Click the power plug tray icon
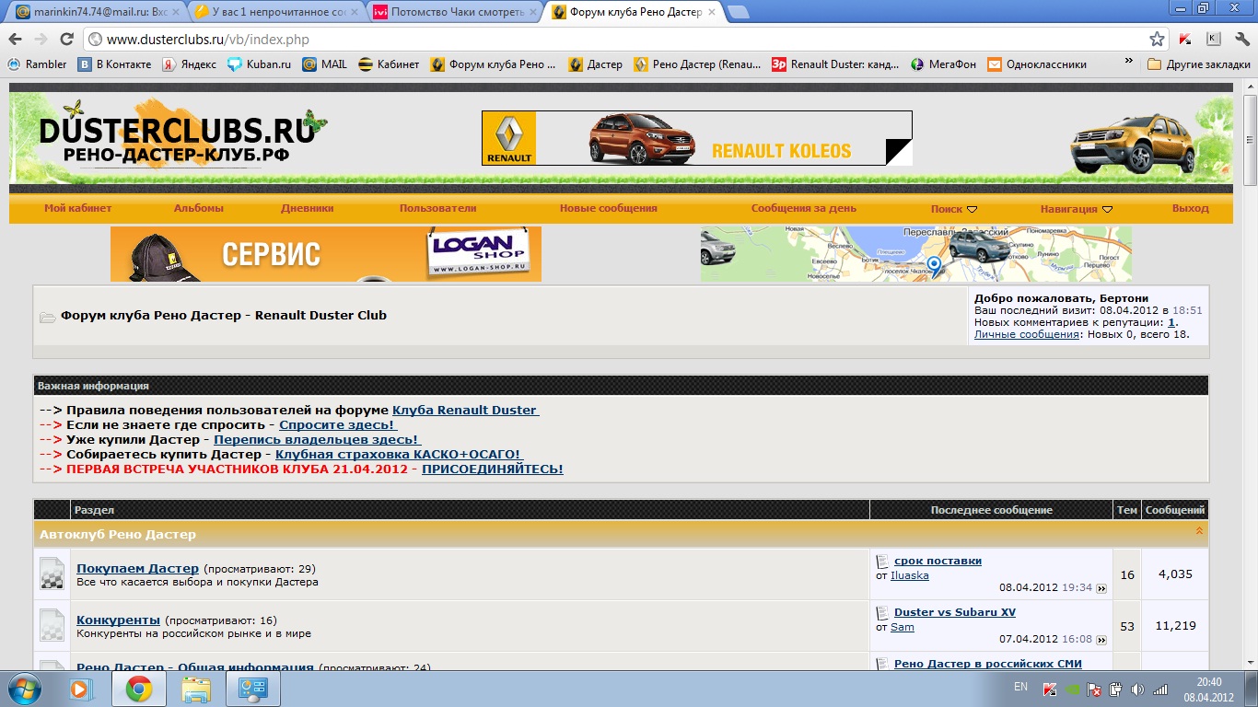Screen dimensions: 1258x707 tap(1115, 689)
